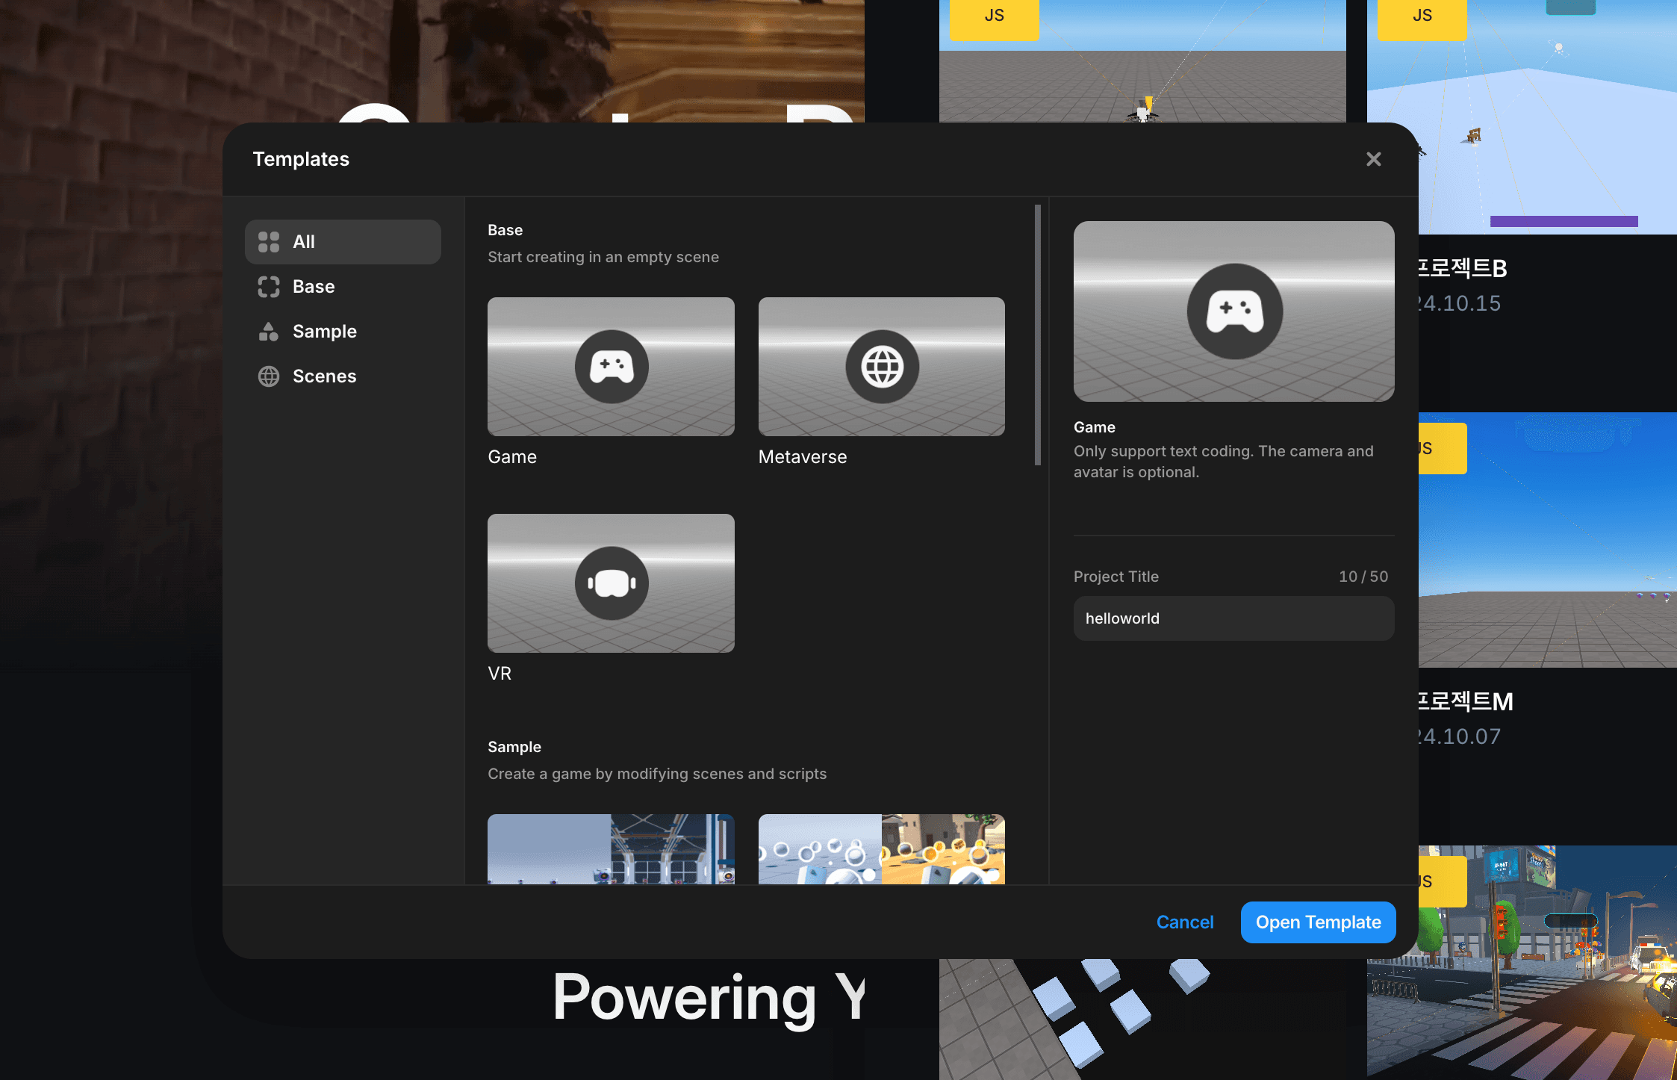Screen dimensions: 1677x1080
Task: Click the template list scrollbar
Action: coord(1038,335)
